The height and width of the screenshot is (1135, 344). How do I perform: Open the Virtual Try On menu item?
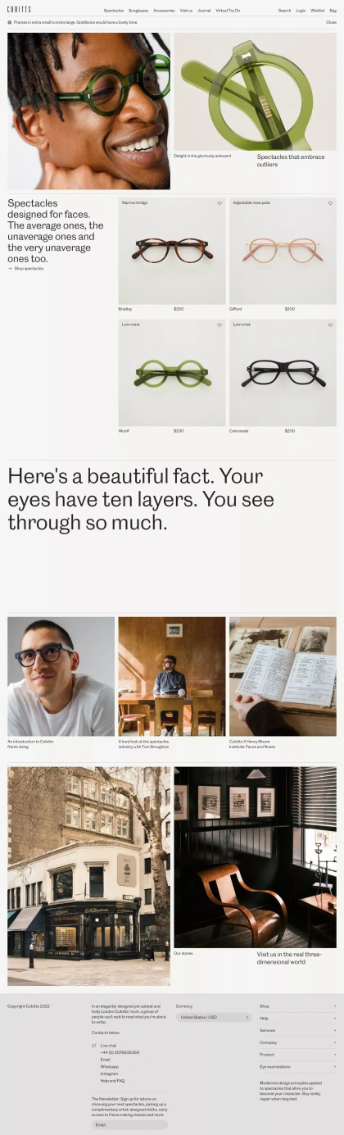pyautogui.click(x=228, y=11)
